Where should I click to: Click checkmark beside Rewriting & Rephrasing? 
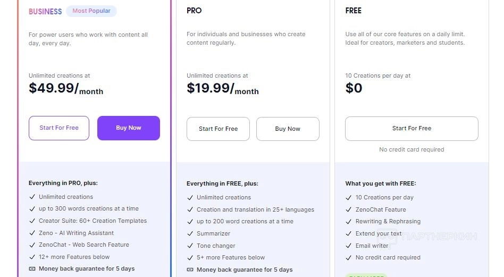349,222
